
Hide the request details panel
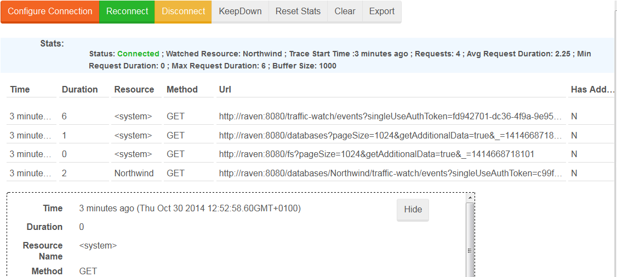click(x=413, y=210)
